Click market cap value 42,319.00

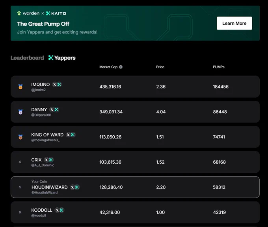point(110,212)
